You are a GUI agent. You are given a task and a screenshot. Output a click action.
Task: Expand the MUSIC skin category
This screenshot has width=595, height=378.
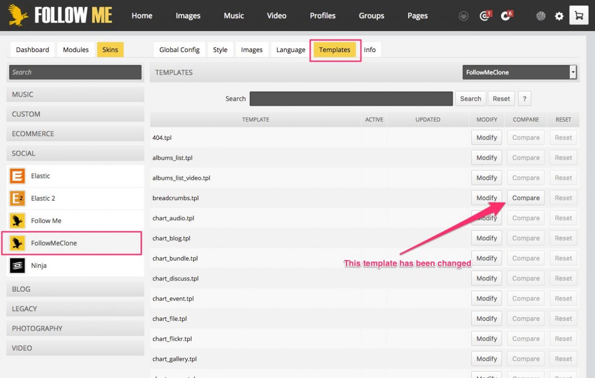[x=75, y=94]
